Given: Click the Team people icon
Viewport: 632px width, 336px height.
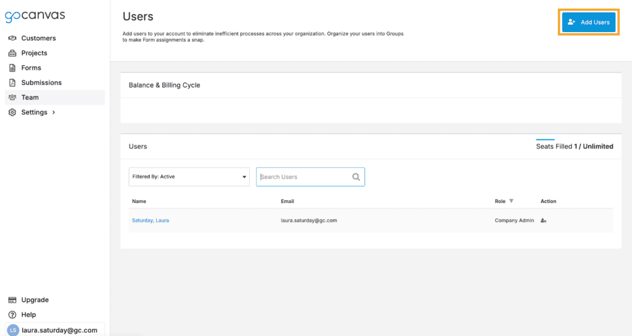Looking at the screenshot, I should [x=12, y=97].
